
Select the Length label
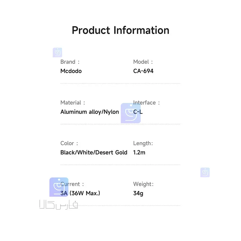pyautogui.click(x=143, y=143)
